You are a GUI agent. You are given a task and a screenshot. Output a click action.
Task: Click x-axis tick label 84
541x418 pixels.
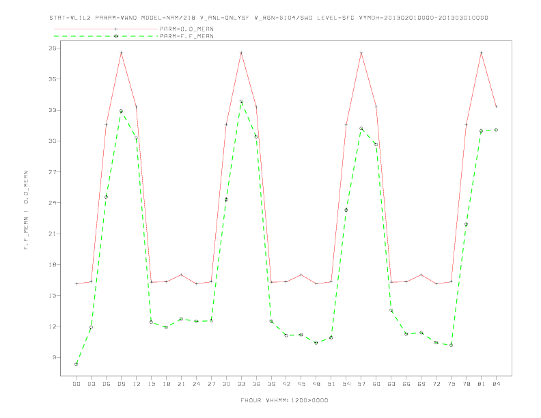(496, 384)
